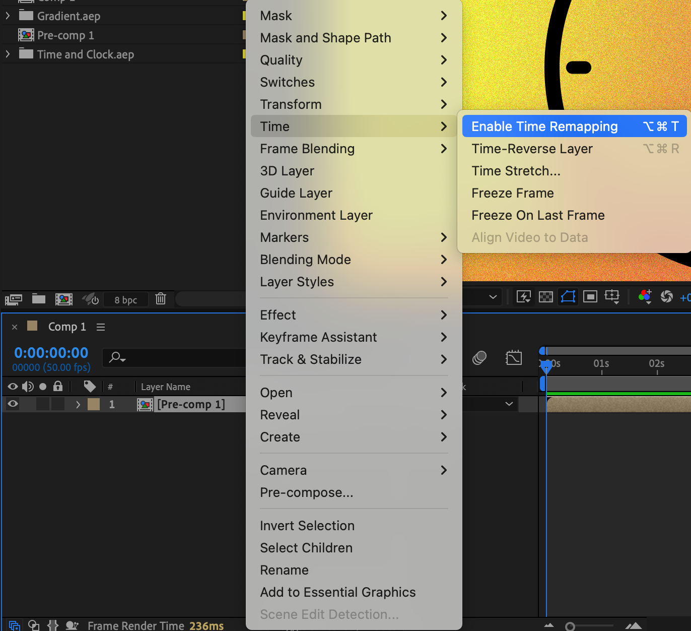Image resolution: width=691 pixels, height=631 pixels.
Task: Click the Motion Blur enable icon
Action: 479,358
